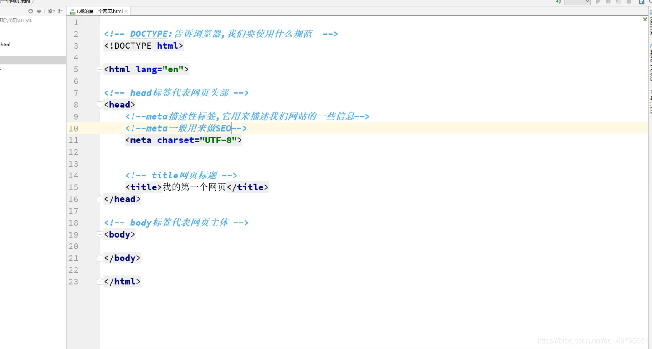The width and height of the screenshot is (652, 349).
Task: Select the .html file in project tree
Action: (5, 45)
